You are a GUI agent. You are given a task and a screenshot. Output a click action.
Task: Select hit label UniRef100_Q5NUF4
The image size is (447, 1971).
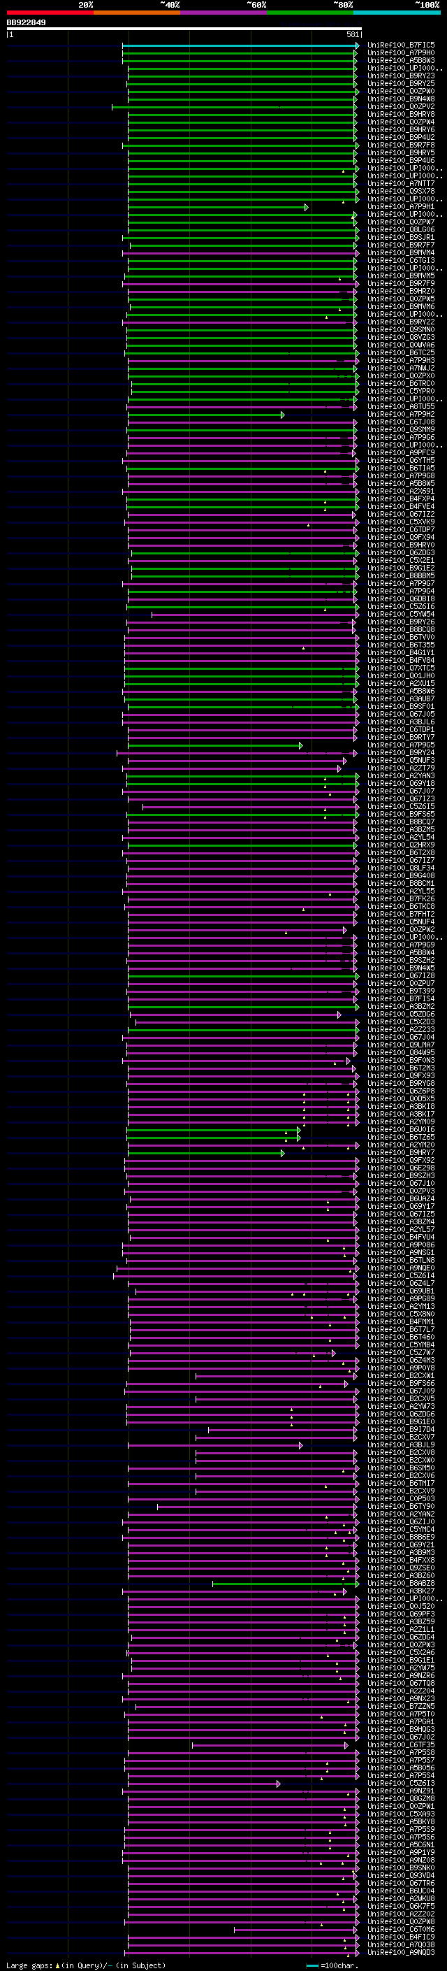(401, 922)
